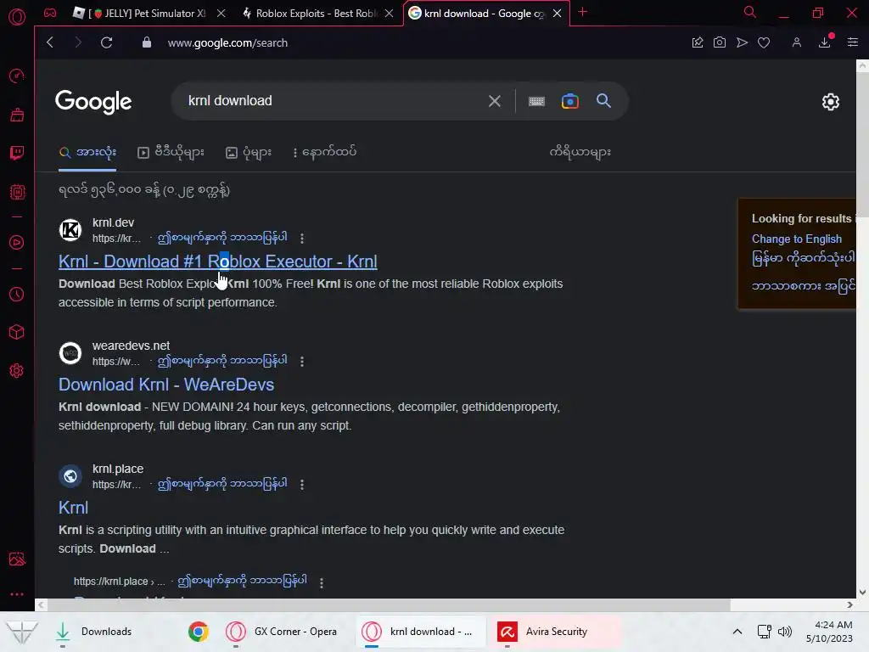Open Easy Setup menu icon
Image resolution: width=869 pixels, height=652 pixels.
click(852, 42)
